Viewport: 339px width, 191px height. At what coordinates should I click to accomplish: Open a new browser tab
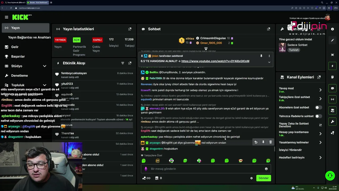pyautogui.click(x=51, y=2)
